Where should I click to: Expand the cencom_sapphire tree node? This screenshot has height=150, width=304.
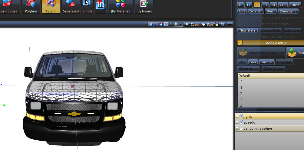[237, 128]
